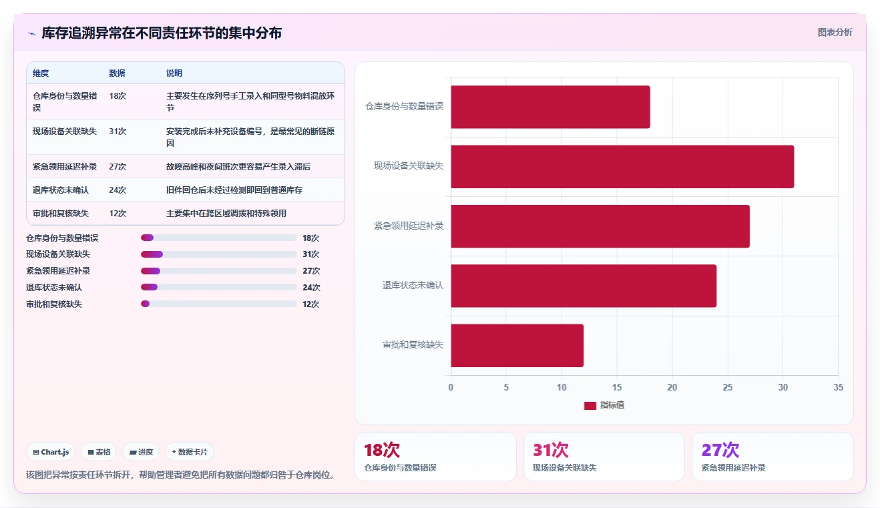The image size is (880, 508).
Task: Click the 紧急领用延迟补录 progress bar
Action: click(x=219, y=271)
